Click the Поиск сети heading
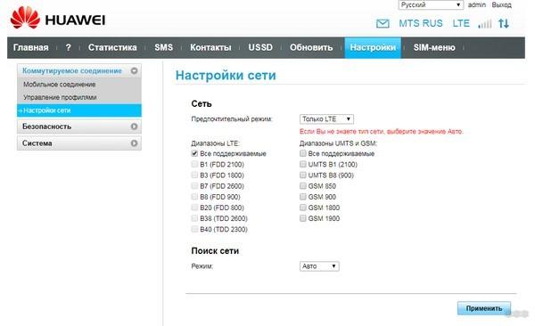Image resolution: width=535 pixels, height=326 pixels. [x=215, y=251]
